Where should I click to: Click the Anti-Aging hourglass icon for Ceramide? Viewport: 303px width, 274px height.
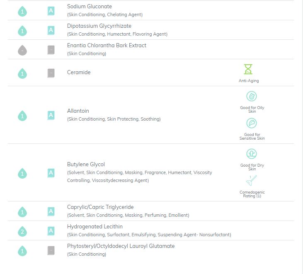pyautogui.click(x=248, y=69)
